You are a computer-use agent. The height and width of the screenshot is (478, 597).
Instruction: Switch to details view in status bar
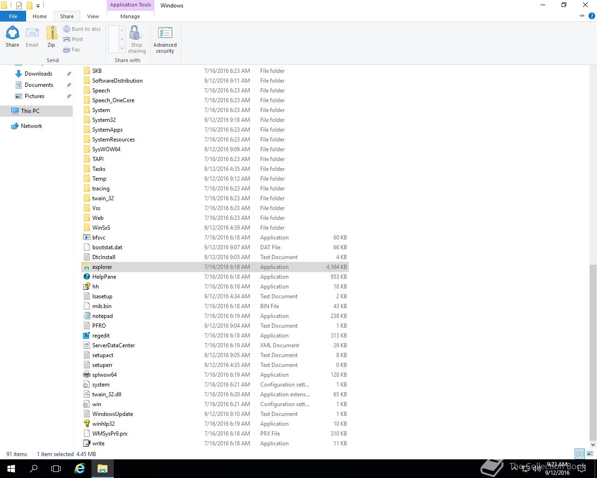[580, 454]
